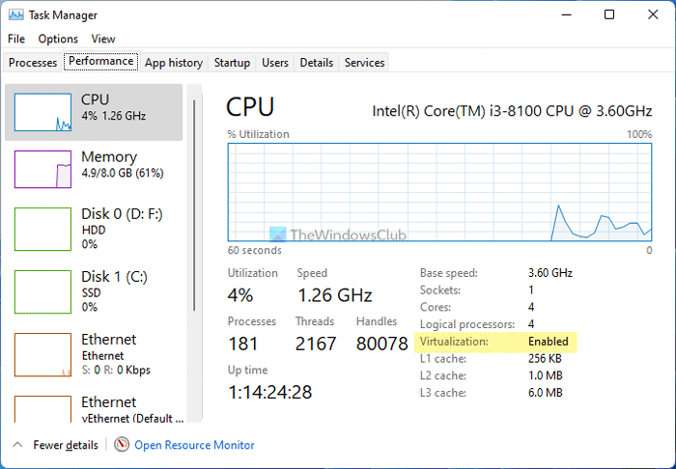
Task: Click the 3.60 GHz base speed value
Action: 550,273
